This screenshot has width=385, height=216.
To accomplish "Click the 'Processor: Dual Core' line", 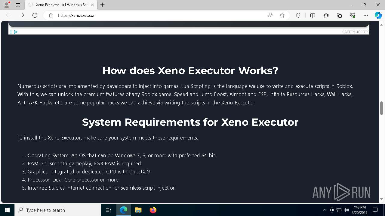I will [x=73, y=180].
